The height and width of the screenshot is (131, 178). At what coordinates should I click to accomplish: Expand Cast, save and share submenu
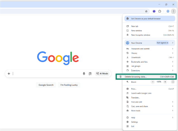tap(150, 106)
